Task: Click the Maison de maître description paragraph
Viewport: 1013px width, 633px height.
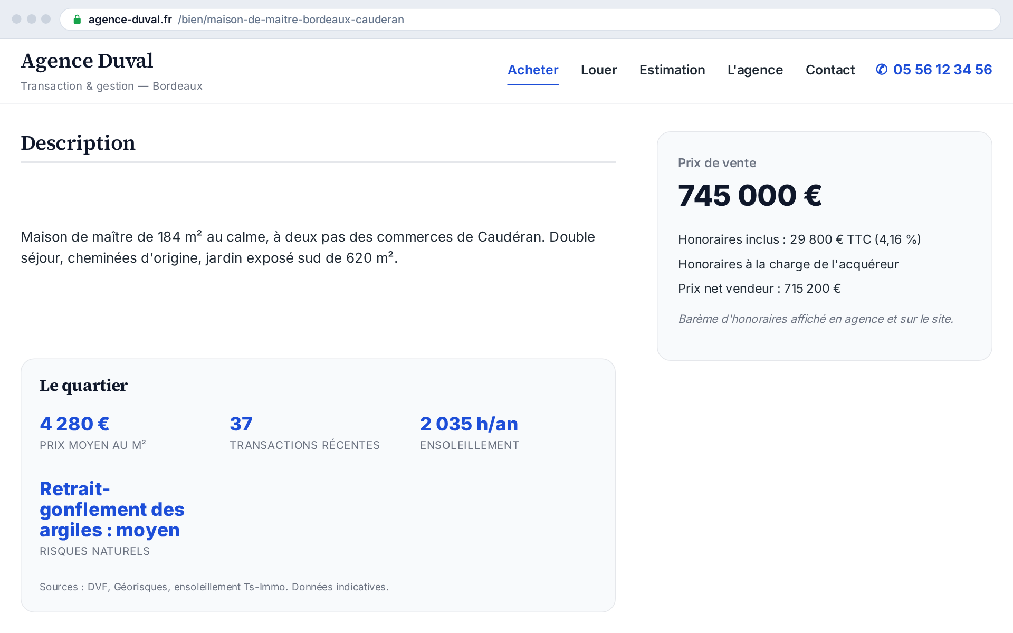Action: 308,247
